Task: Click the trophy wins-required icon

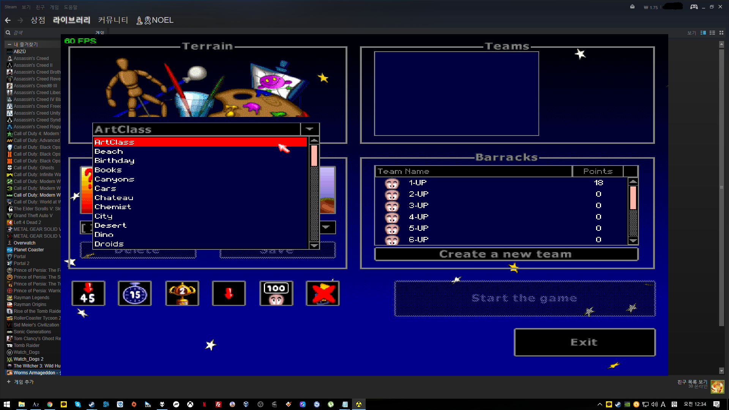Action: point(182,293)
